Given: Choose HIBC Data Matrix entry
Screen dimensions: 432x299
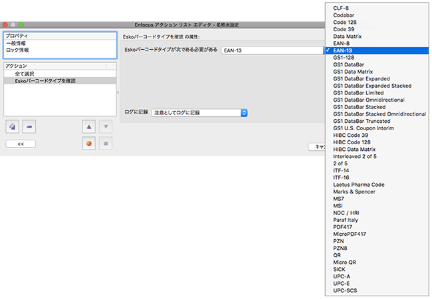Looking at the screenshot, I should (x=377, y=149).
